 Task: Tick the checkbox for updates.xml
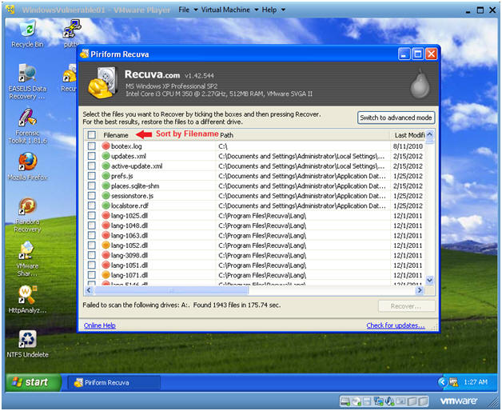click(92, 156)
